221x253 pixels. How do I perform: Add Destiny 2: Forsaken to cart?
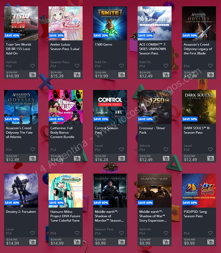(x=33, y=242)
